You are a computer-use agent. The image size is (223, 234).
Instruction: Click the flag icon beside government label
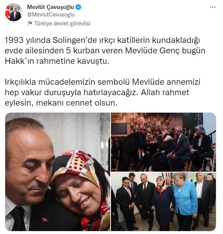pyautogui.click(x=30, y=24)
